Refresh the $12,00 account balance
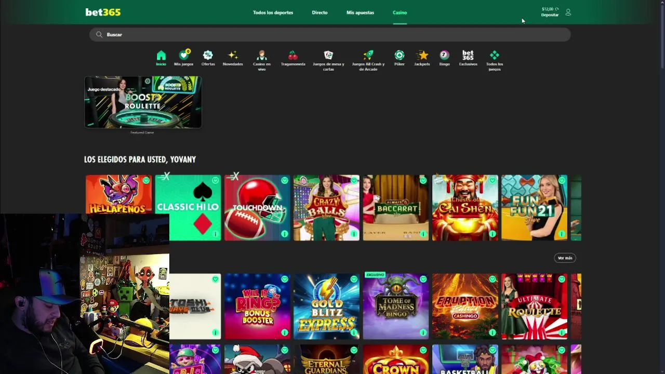 pos(557,9)
